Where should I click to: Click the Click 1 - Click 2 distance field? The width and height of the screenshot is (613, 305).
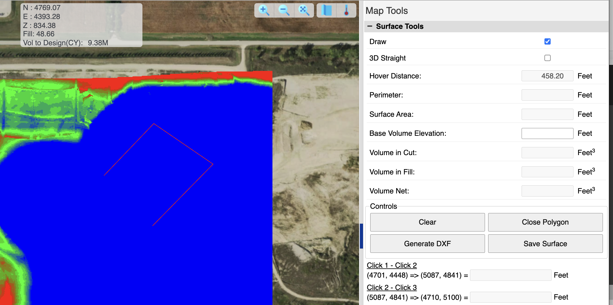click(x=511, y=275)
